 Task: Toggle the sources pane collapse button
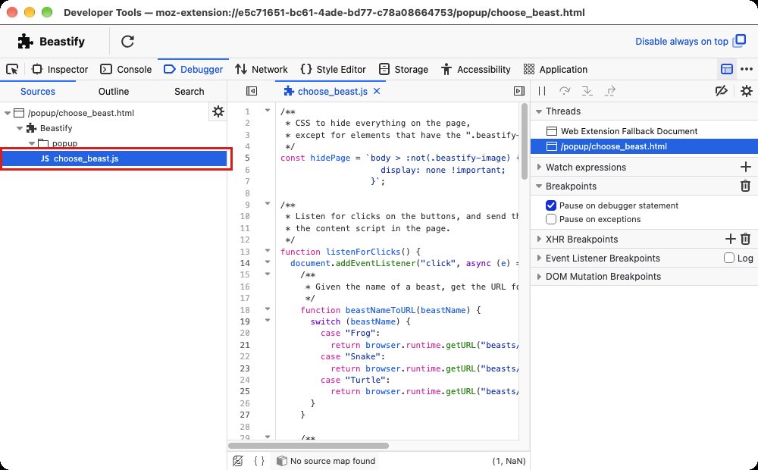point(252,91)
